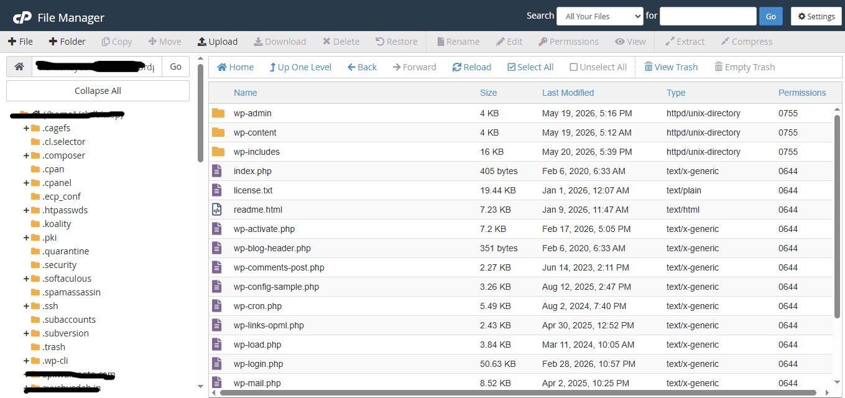Select the index.php file icon
845x398 pixels.
pyautogui.click(x=216, y=171)
